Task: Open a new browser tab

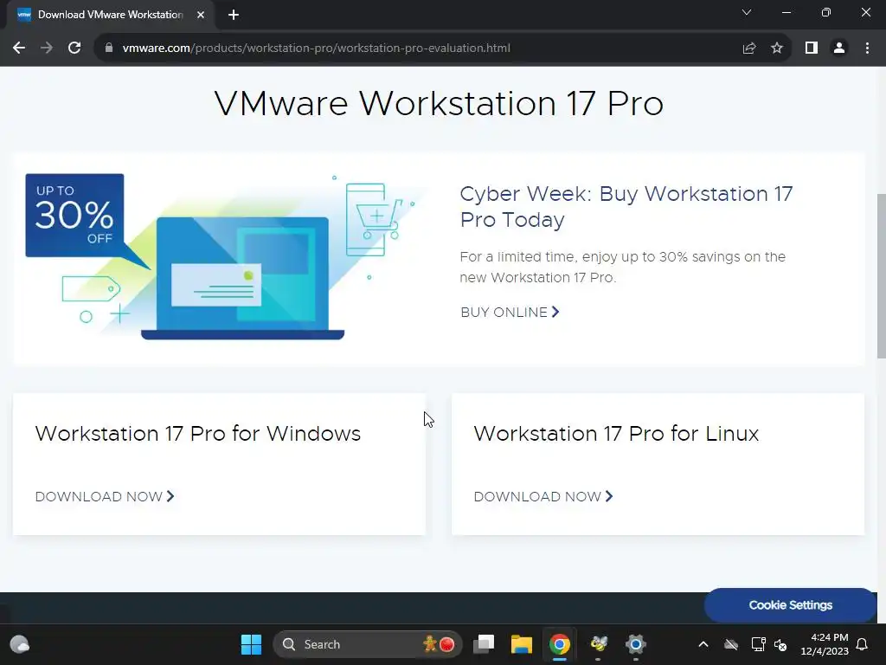Action: click(x=234, y=15)
